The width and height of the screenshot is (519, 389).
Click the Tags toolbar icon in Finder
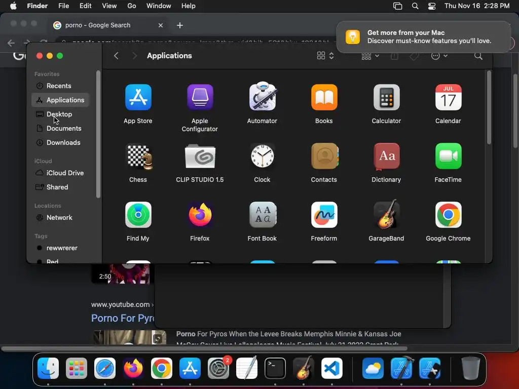tap(414, 56)
